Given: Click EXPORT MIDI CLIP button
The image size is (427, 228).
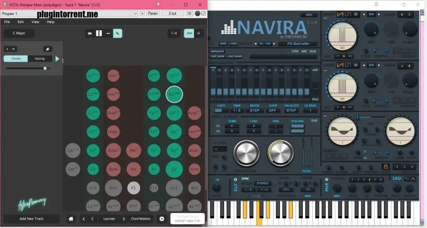Looking at the screenshot, I should pyautogui.click(x=187, y=219).
